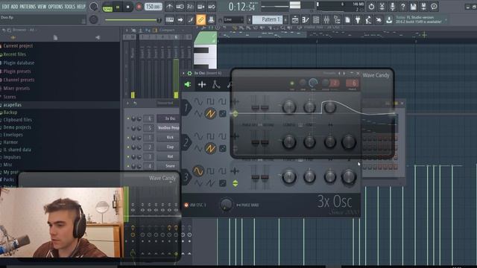This screenshot has height=268, width=477.
Task: Toggle mute LED for 3x Osc channel
Action: click(x=128, y=118)
